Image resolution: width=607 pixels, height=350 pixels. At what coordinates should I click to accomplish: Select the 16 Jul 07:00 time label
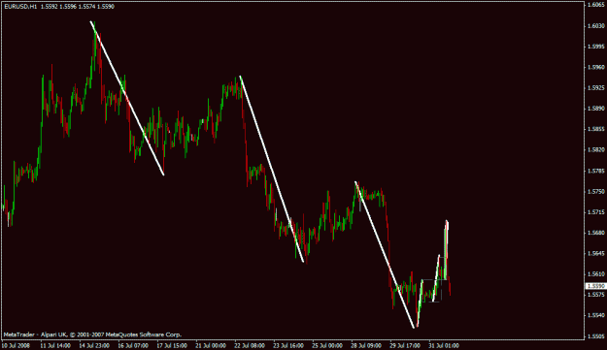[x=133, y=345]
